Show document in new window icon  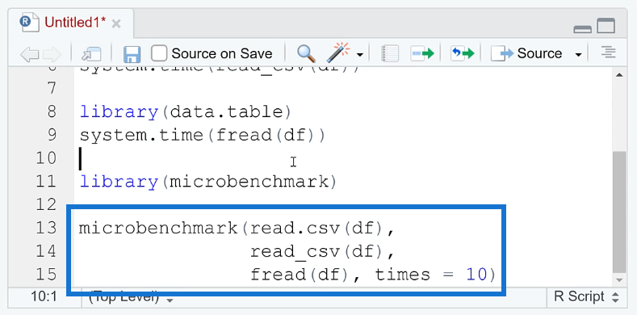91,54
